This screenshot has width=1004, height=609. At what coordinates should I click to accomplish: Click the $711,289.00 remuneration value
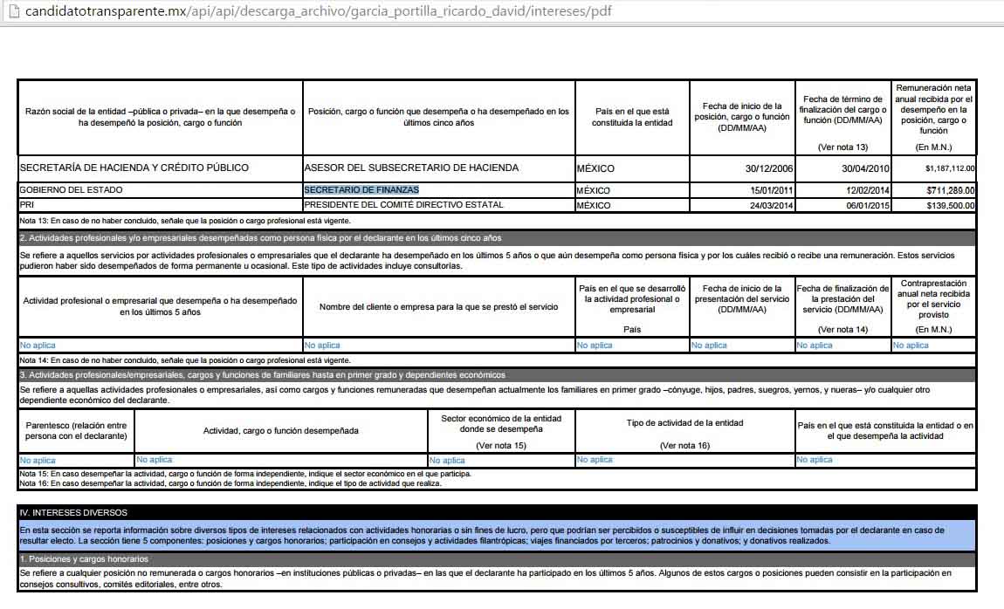(x=952, y=190)
